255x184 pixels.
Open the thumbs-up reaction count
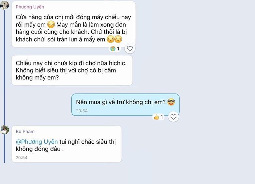coord(158,117)
